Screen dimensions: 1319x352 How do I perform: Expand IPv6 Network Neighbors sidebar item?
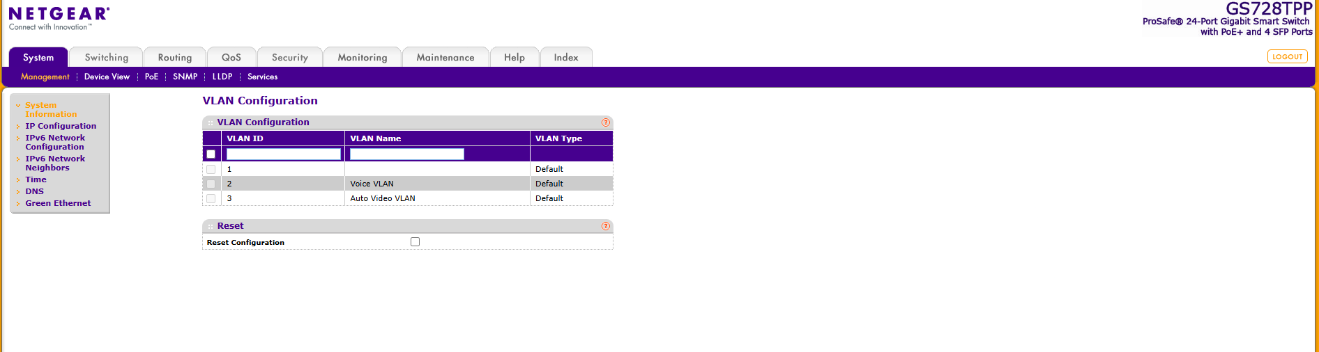[x=55, y=163]
